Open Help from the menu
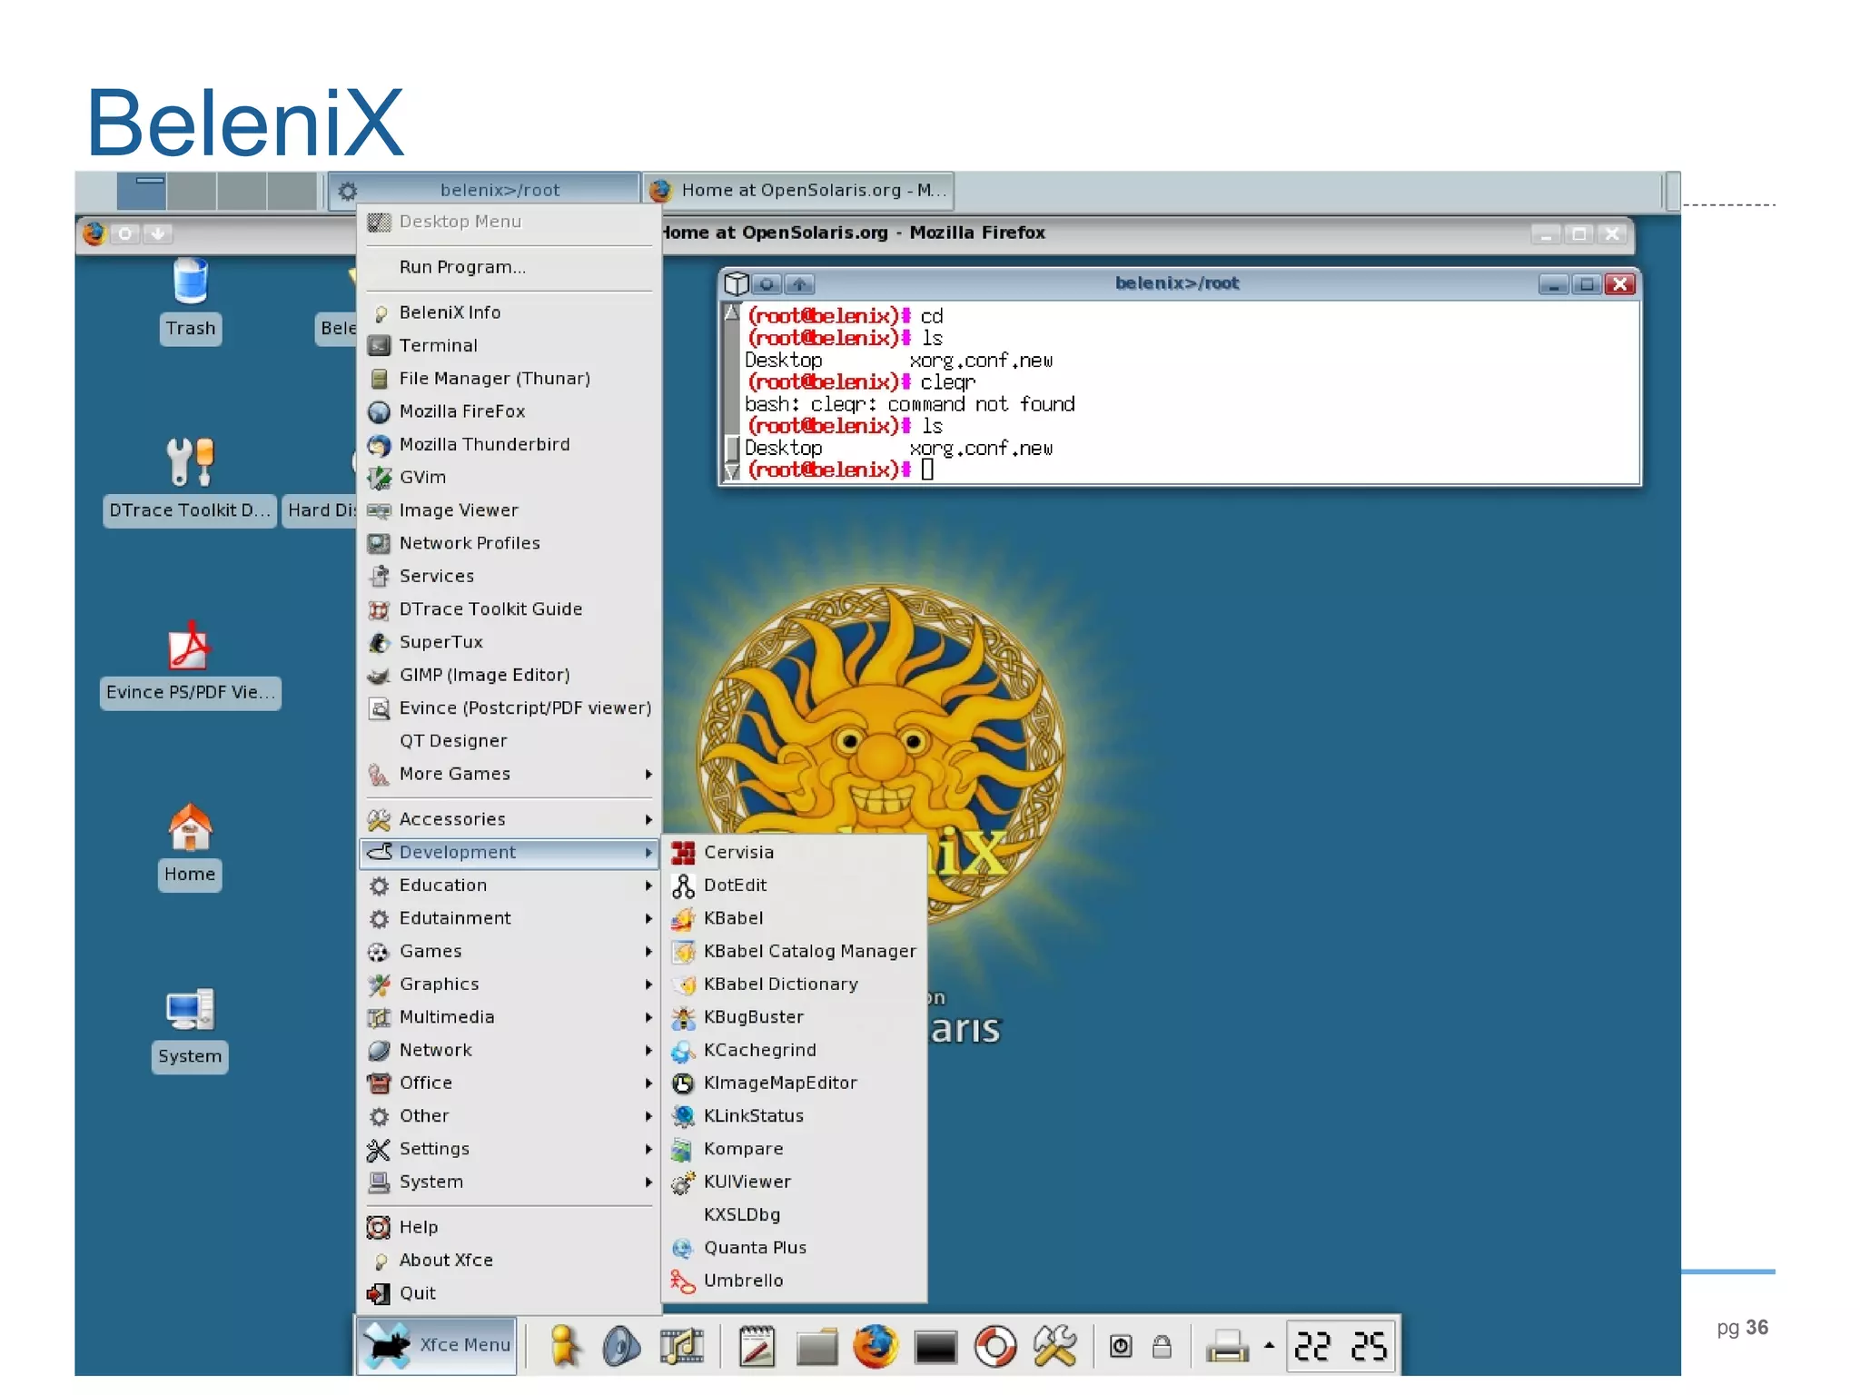This screenshot has width=1860, height=1395. [509, 1227]
